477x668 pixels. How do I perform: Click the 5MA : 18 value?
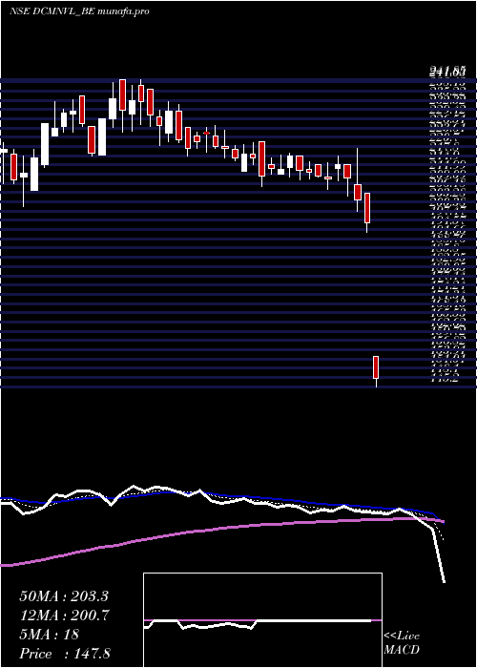(x=49, y=635)
